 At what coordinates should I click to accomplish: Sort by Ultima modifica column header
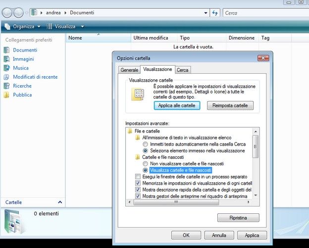[154, 38]
